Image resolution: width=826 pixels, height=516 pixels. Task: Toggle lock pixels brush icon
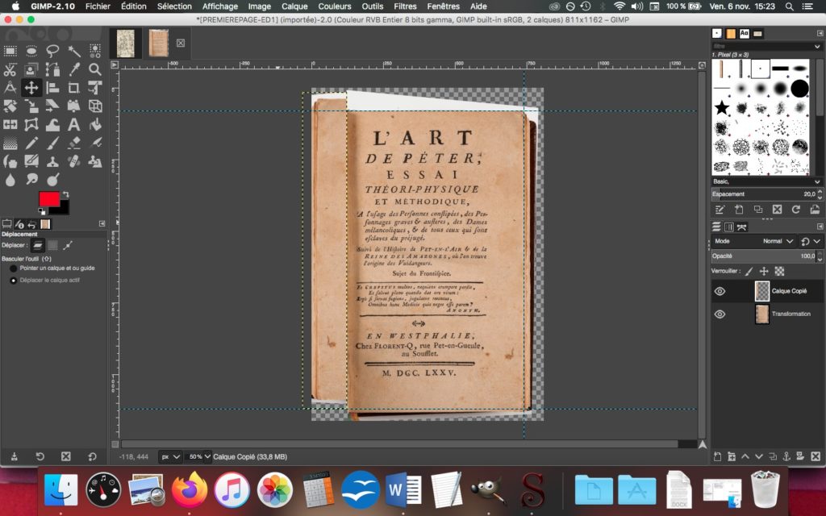coord(749,271)
